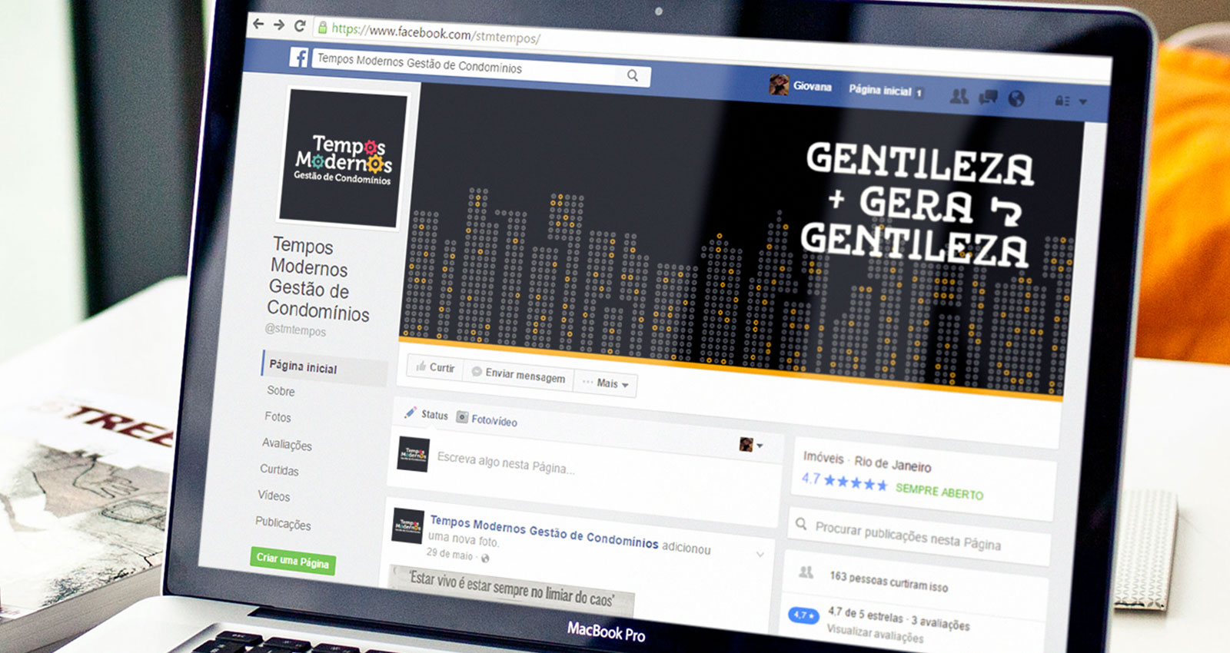Click 163 pessoas curtiram isso
The height and width of the screenshot is (653, 1230).
point(889,581)
